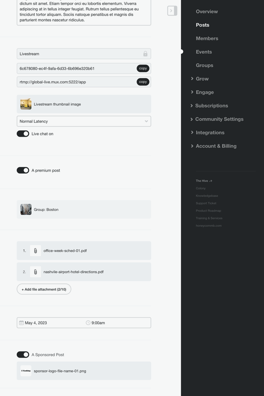
Task: Click the paperclip icon for nashvile-airport-hotel-directions.pdf
Action: (35, 272)
